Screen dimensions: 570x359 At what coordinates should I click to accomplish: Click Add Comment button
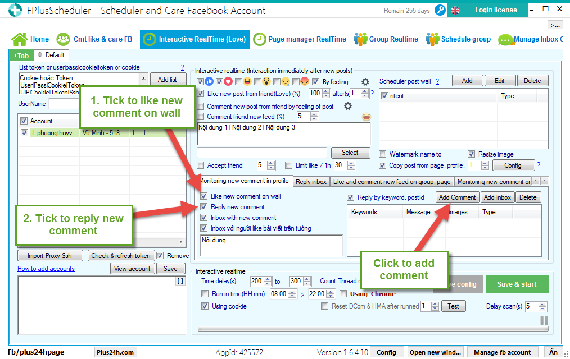[x=458, y=197]
